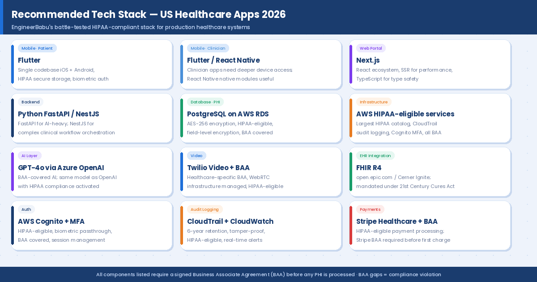The width and height of the screenshot is (537, 282).
Task: Select the 'Stripe Healthcare + BAA' heading
Action: click(397, 222)
